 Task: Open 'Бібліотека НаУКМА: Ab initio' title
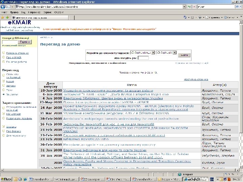(x=86, y=139)
